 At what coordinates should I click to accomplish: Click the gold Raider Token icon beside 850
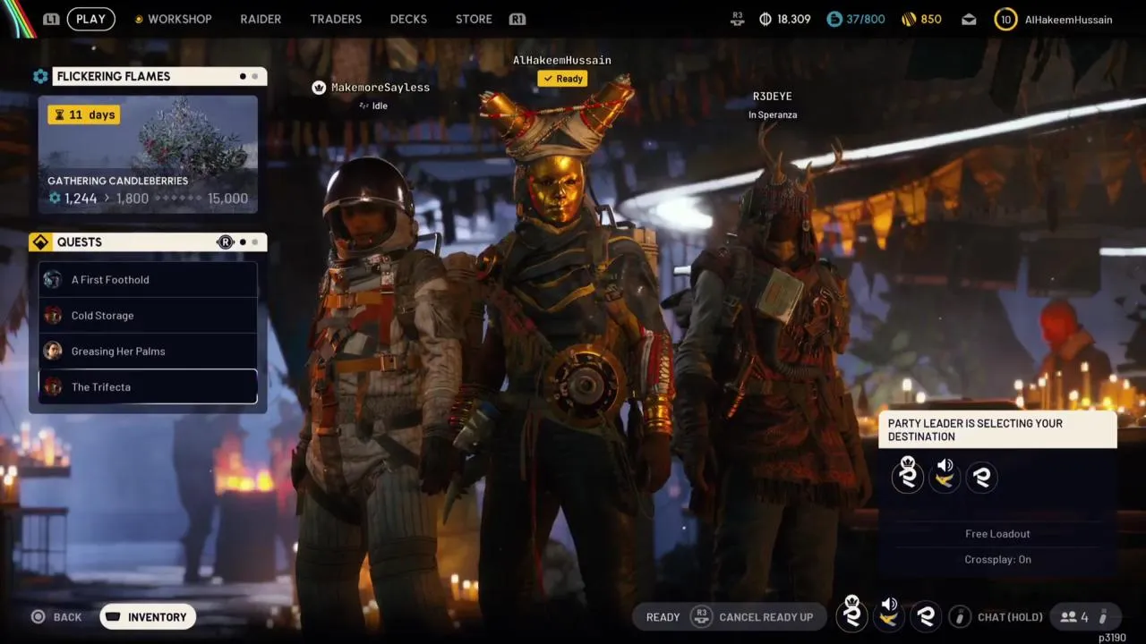[x=907, y=19]
